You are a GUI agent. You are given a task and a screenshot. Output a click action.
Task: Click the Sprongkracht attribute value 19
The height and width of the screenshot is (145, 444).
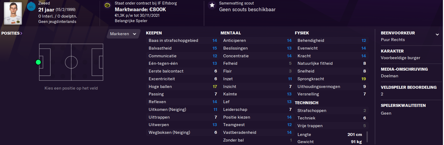click(x=364, y=79)
